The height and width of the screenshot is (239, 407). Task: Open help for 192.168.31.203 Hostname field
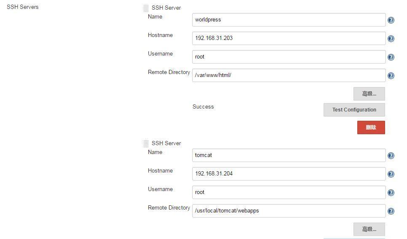(x=391, y=39)
